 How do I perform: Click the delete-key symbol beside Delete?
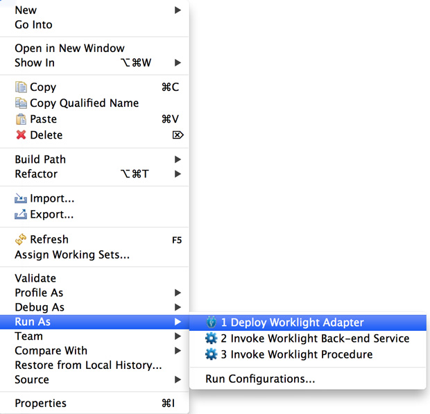pyautogui.click(x=178, y=135)
